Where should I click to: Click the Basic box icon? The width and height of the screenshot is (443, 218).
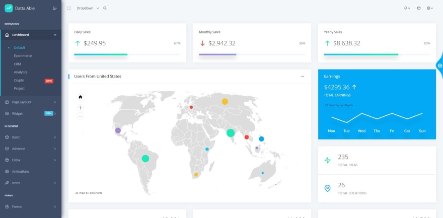pos(7,137)
